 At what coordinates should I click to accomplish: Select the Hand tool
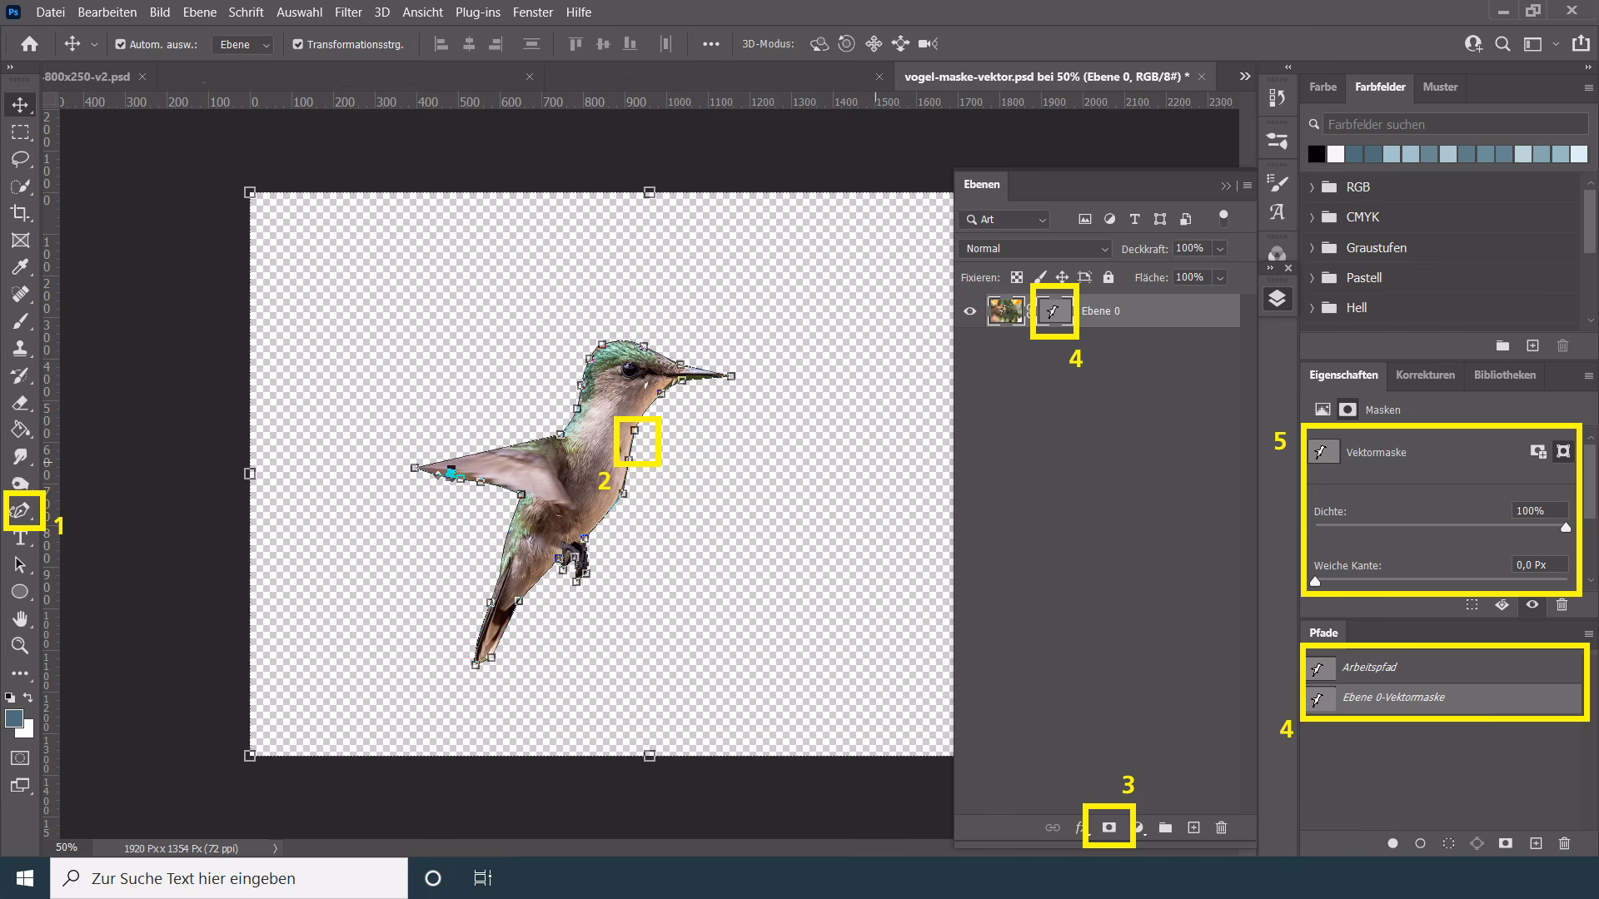21,618
